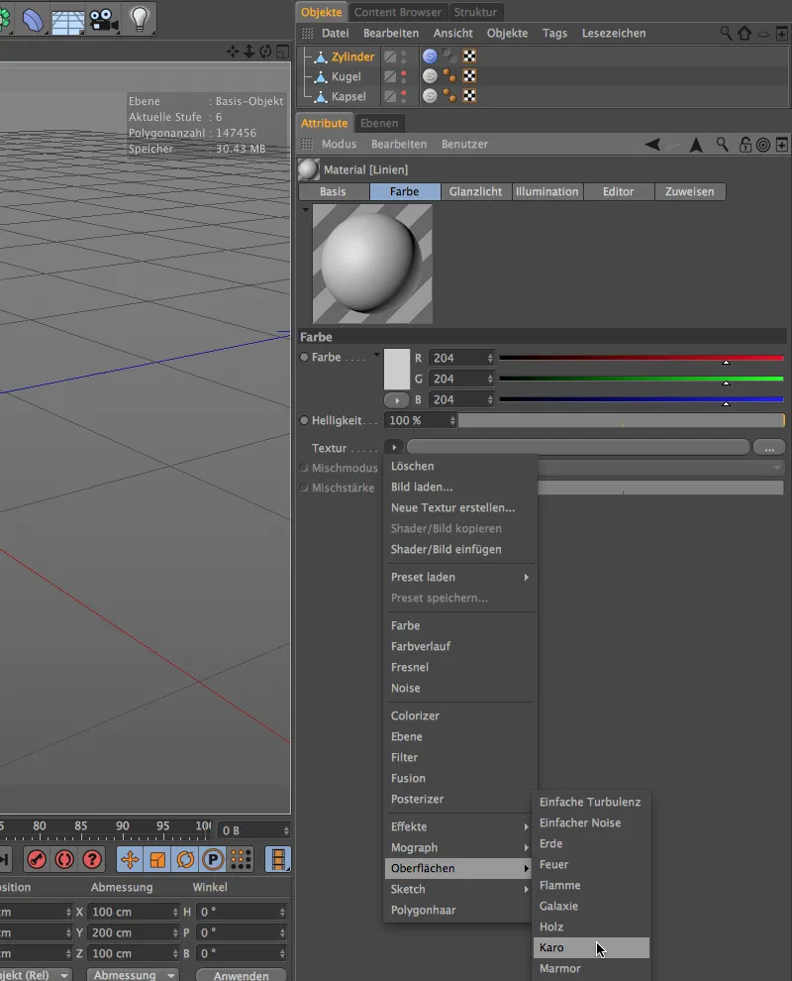Click the eye icon in Objekte manager
792x981 pixels.
[763, 34]
